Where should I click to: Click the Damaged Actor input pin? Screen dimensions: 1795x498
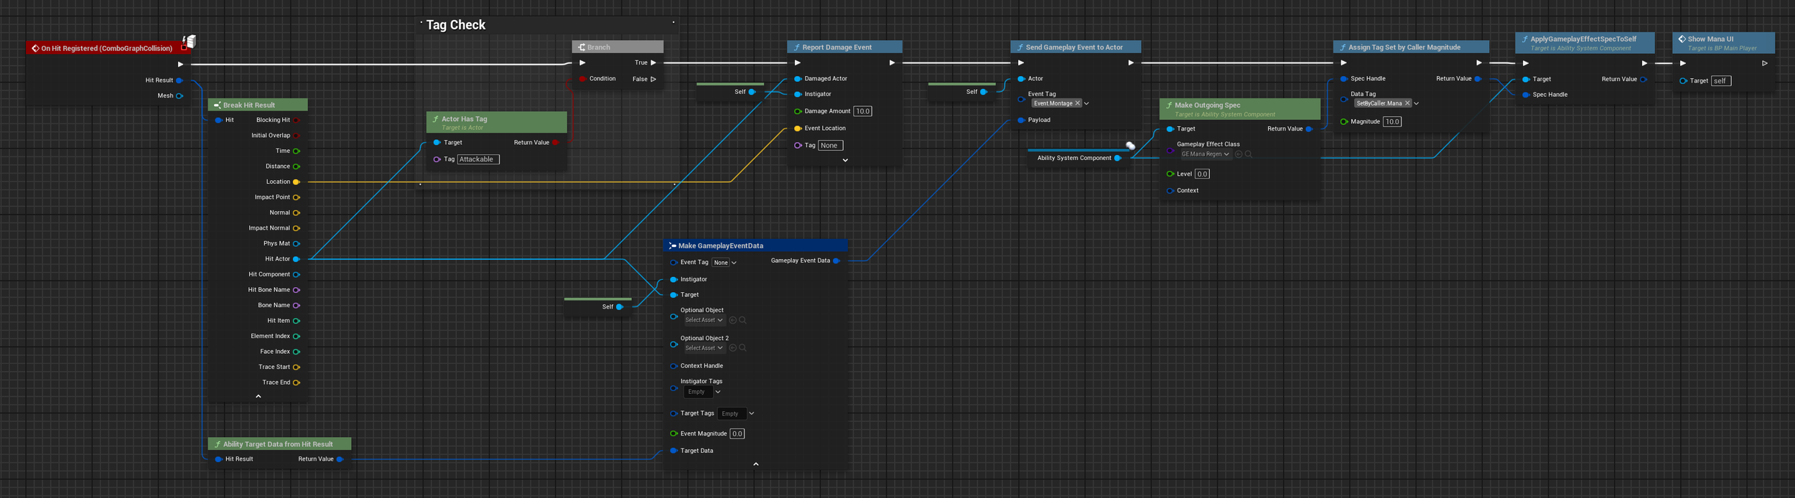tap(798, 79)
